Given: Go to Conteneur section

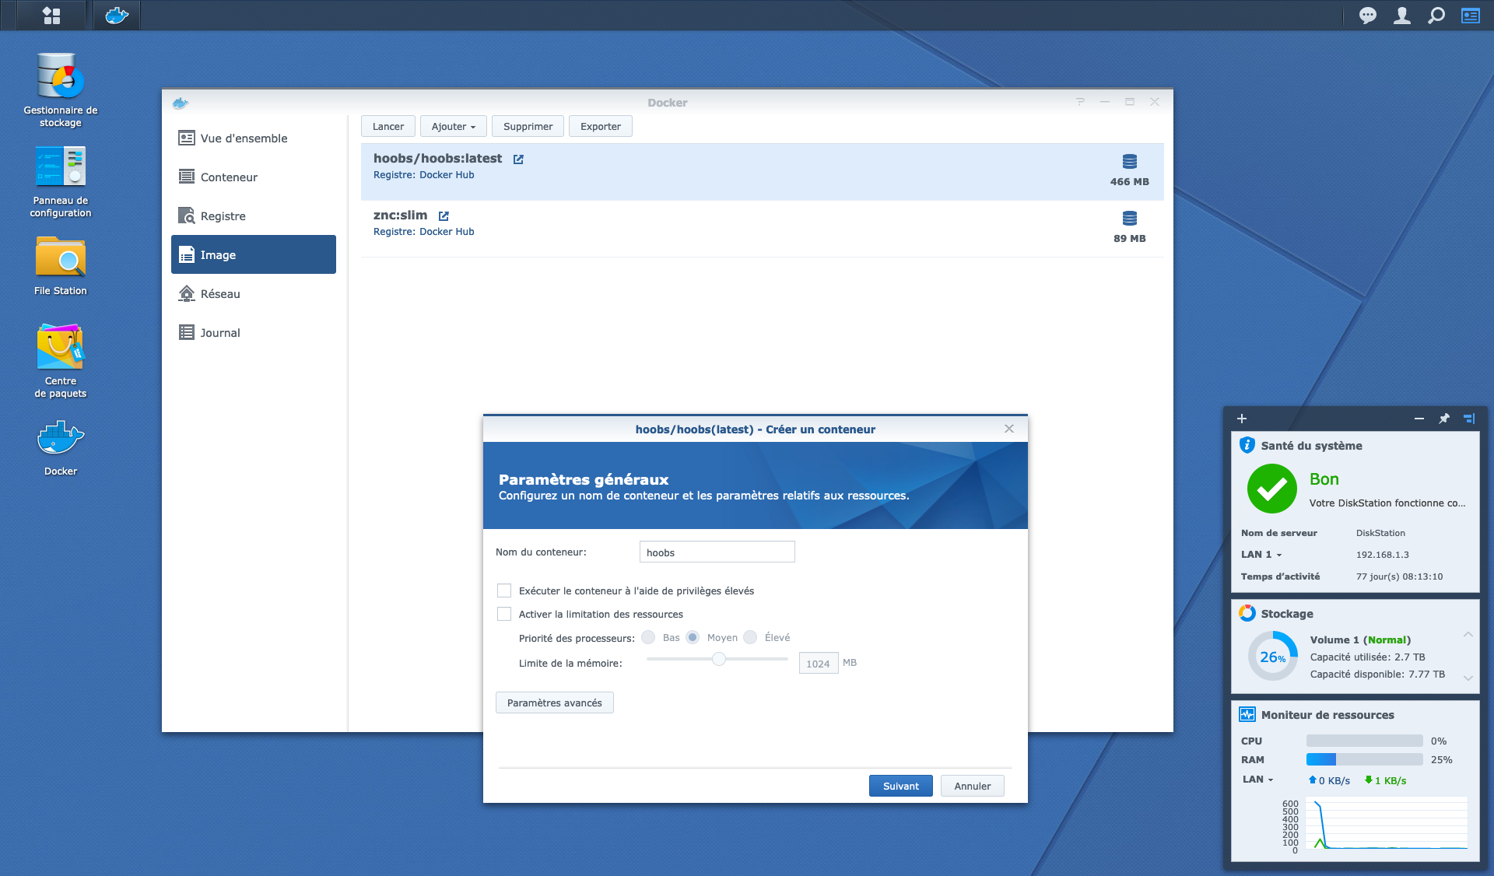Looking at the screenshot, I should (254, 177).
